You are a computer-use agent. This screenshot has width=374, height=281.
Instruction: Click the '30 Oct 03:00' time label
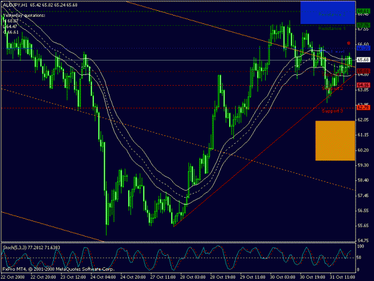click(282, 277)
